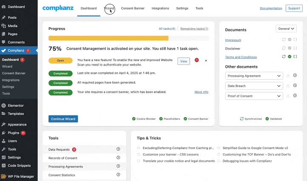
Task: Expand Processing Agreement dropdown
Action: click(x=254, y=76)
